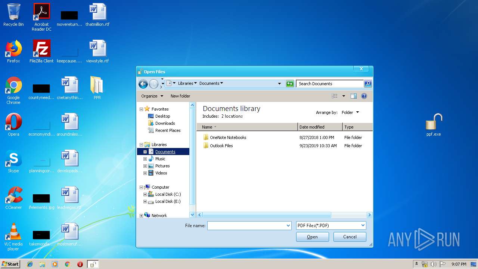Click the Windows Explorer taskbar icon
Screen dimensions: 478x269
[42, 264]
